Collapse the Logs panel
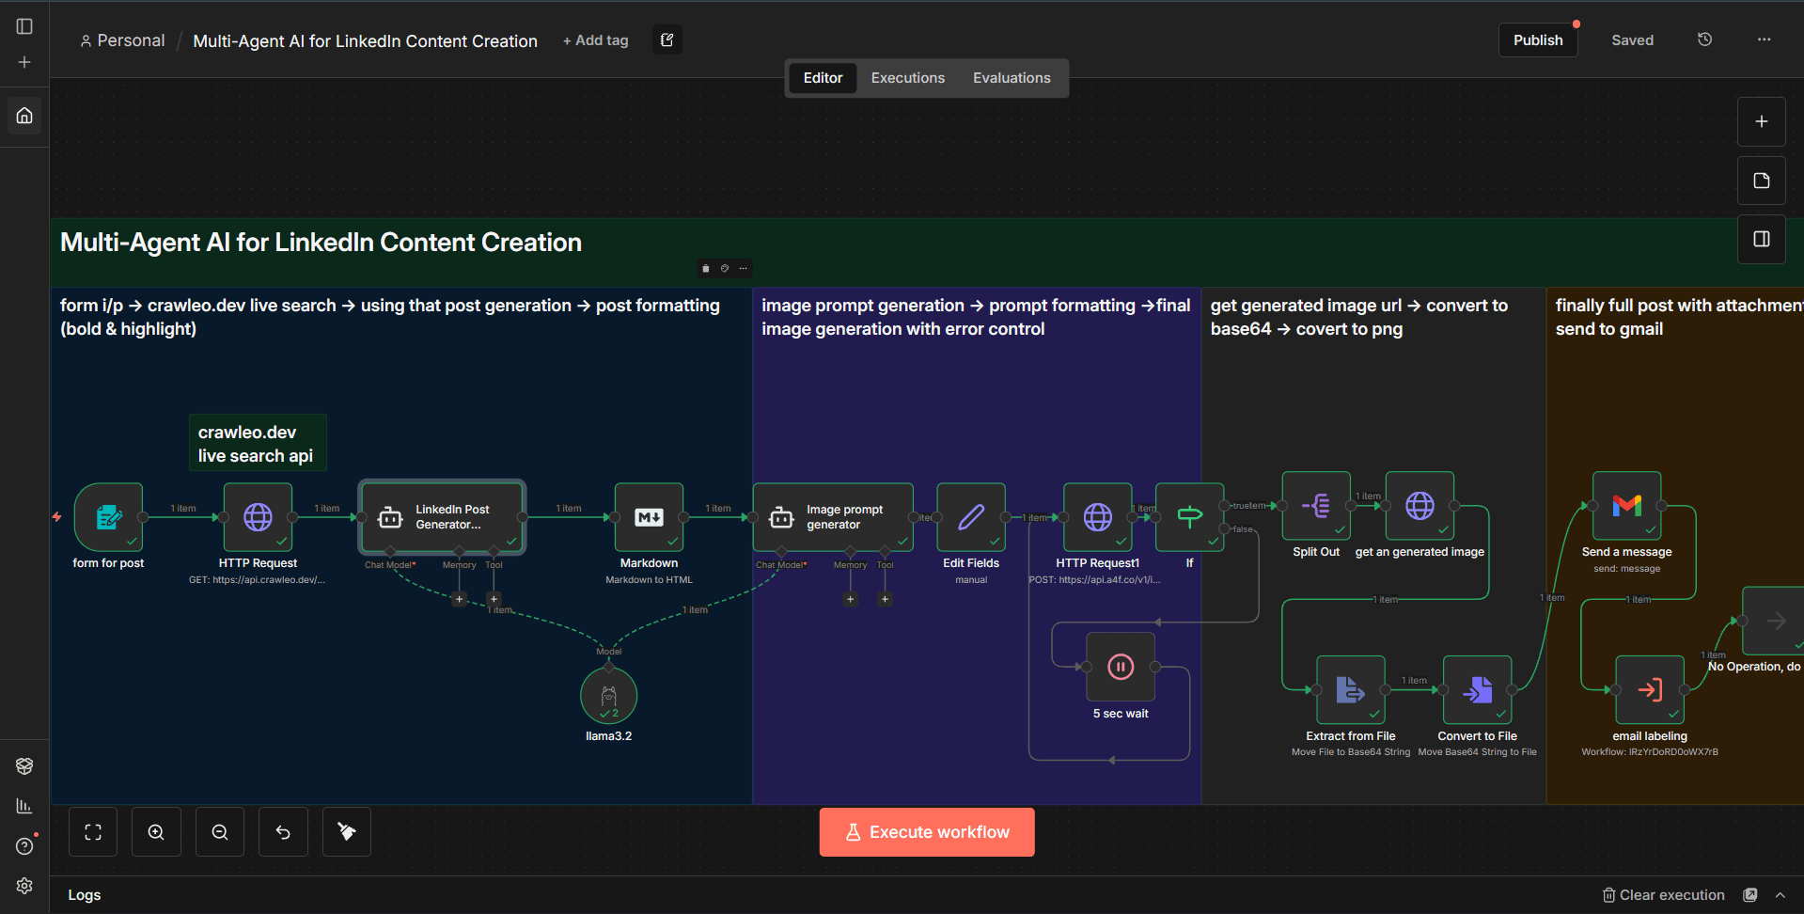The height and width of the screenshot is (914, 1804). tap(1781, 894)
